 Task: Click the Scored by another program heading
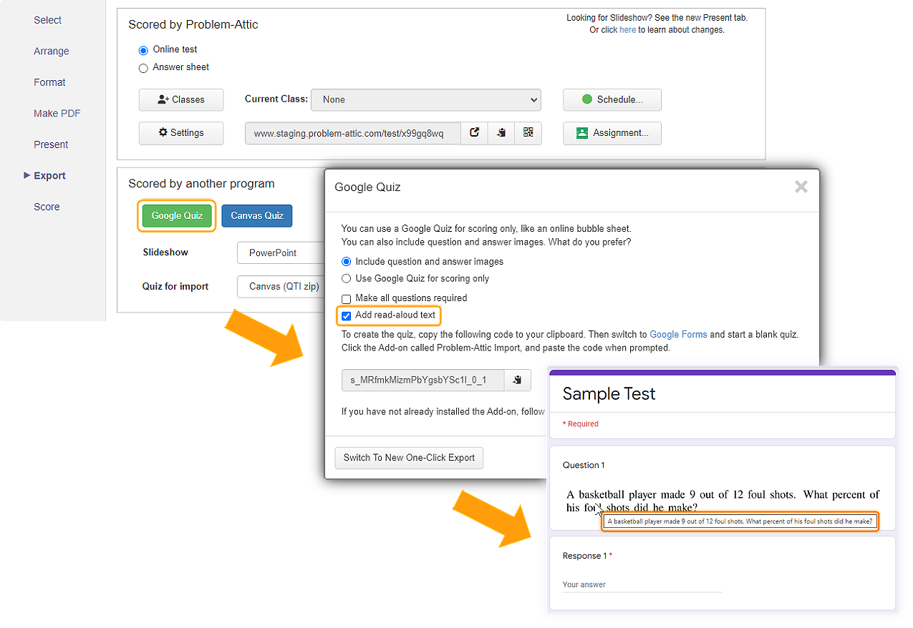tap(201, 184)
